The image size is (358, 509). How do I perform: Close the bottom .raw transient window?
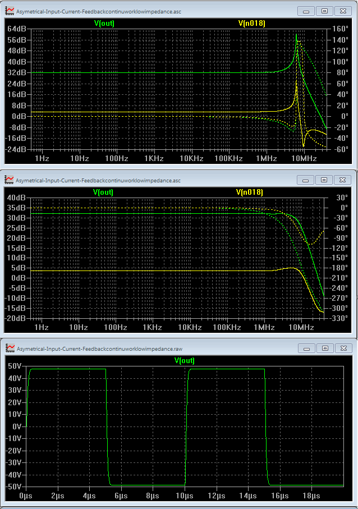(x=343, y=348)
